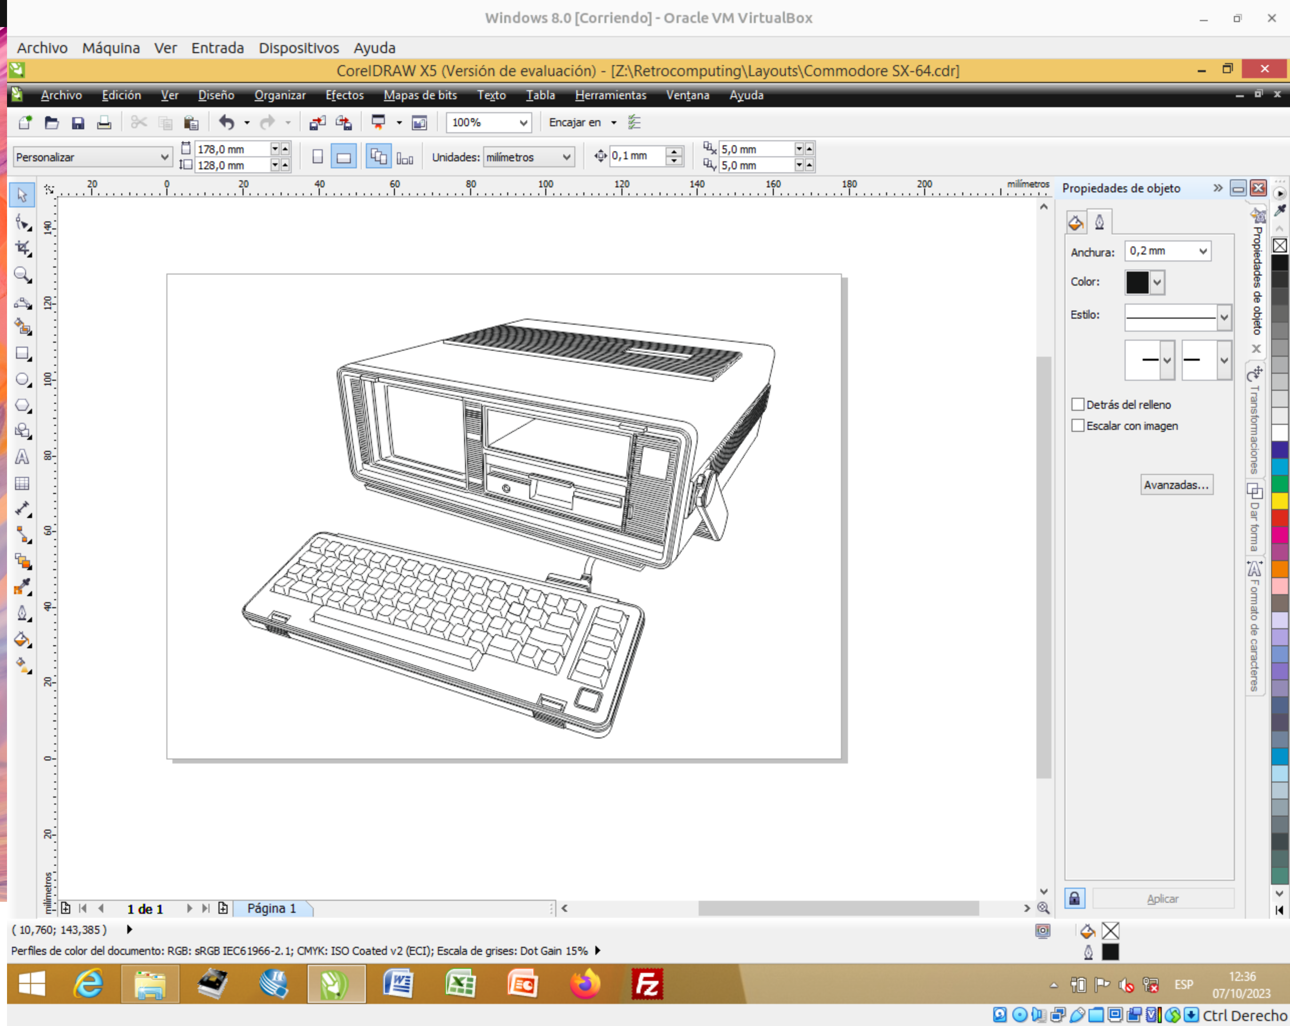Toggle all pages layout button

tap(379, 157)
